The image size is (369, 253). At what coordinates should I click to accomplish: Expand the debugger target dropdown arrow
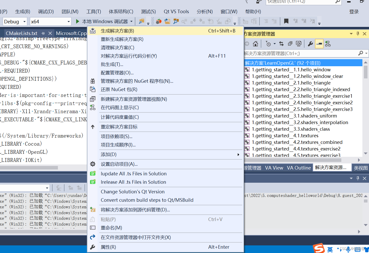pos(131,21)
